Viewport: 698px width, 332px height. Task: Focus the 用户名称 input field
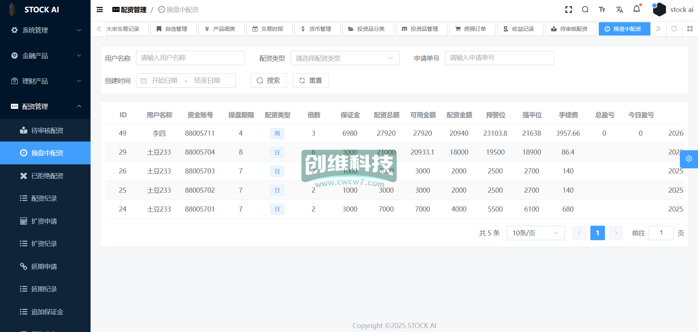[190, 58]
